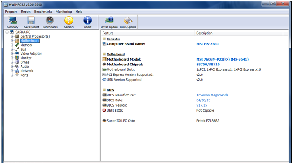Click the Motherboard tree icon
Screen dimensions: 292x165
coord(17,41)
